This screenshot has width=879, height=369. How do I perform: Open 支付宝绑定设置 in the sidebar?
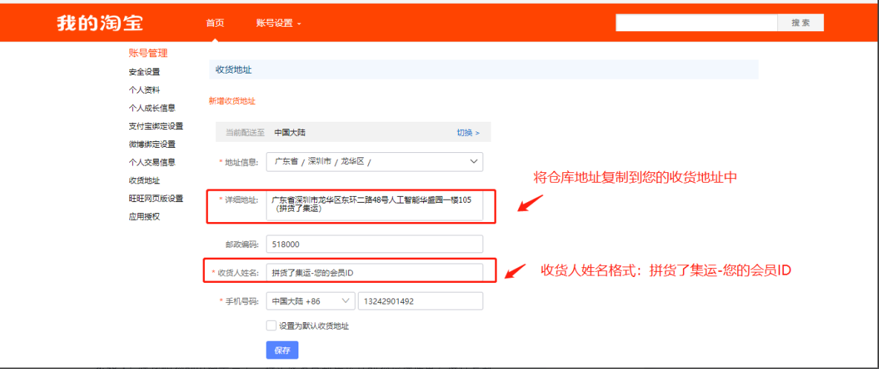156,126
